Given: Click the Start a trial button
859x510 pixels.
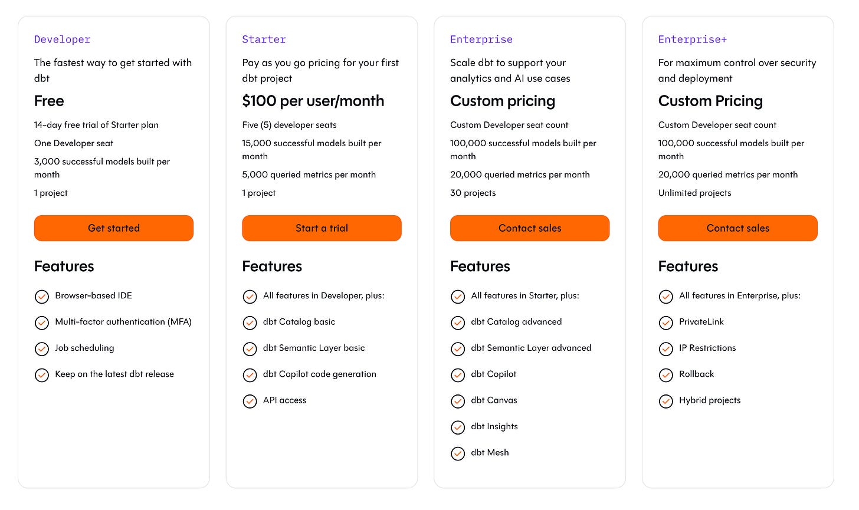Looking at the screenshot, I should 322,228.
